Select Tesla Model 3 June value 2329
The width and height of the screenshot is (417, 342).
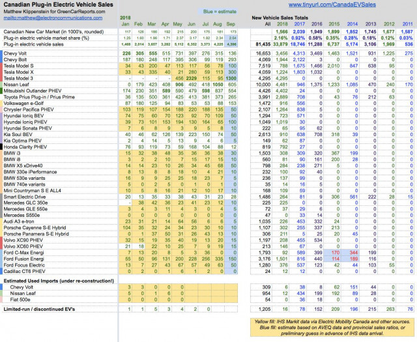click(x=191, y=78)
